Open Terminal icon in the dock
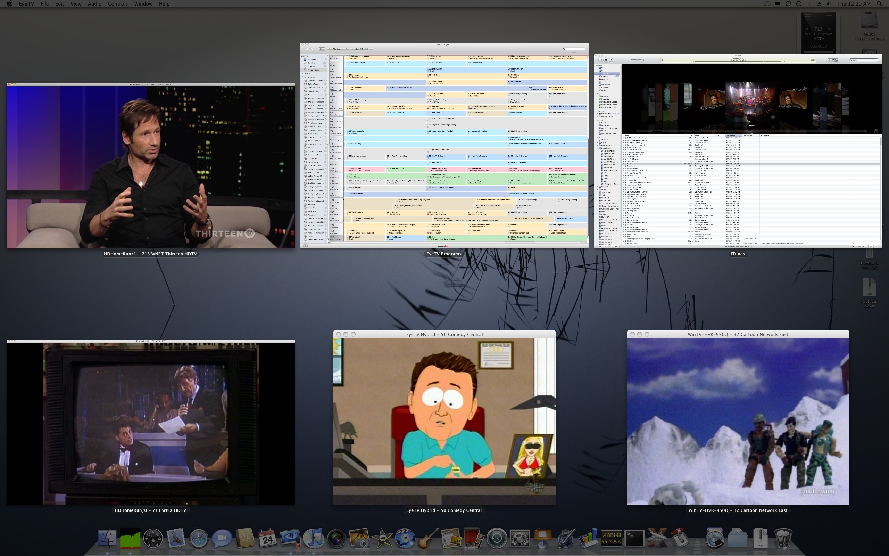Image resolution: width=889 pixels, height=556 pixels. pyautogui.click(x=634, y=538)
